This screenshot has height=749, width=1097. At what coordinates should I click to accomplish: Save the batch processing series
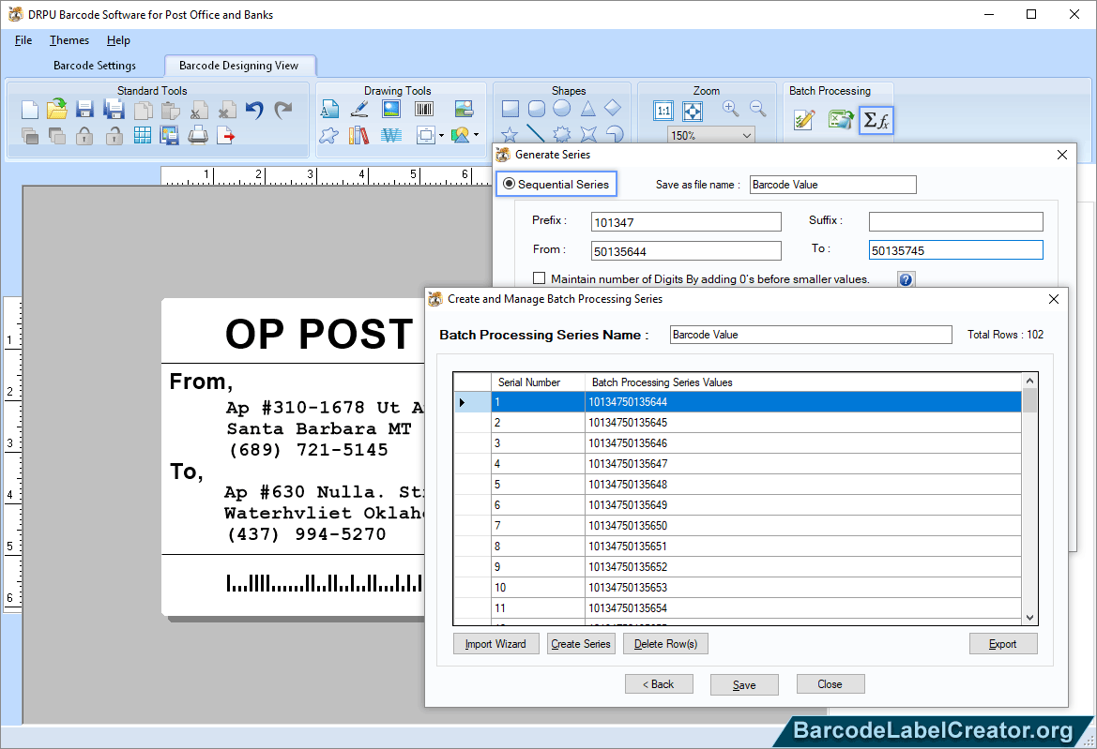[744, 684]
